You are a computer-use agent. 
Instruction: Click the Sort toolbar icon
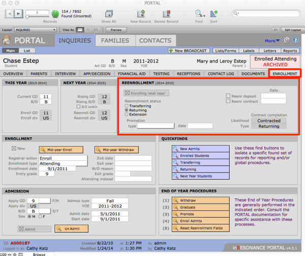214,13
